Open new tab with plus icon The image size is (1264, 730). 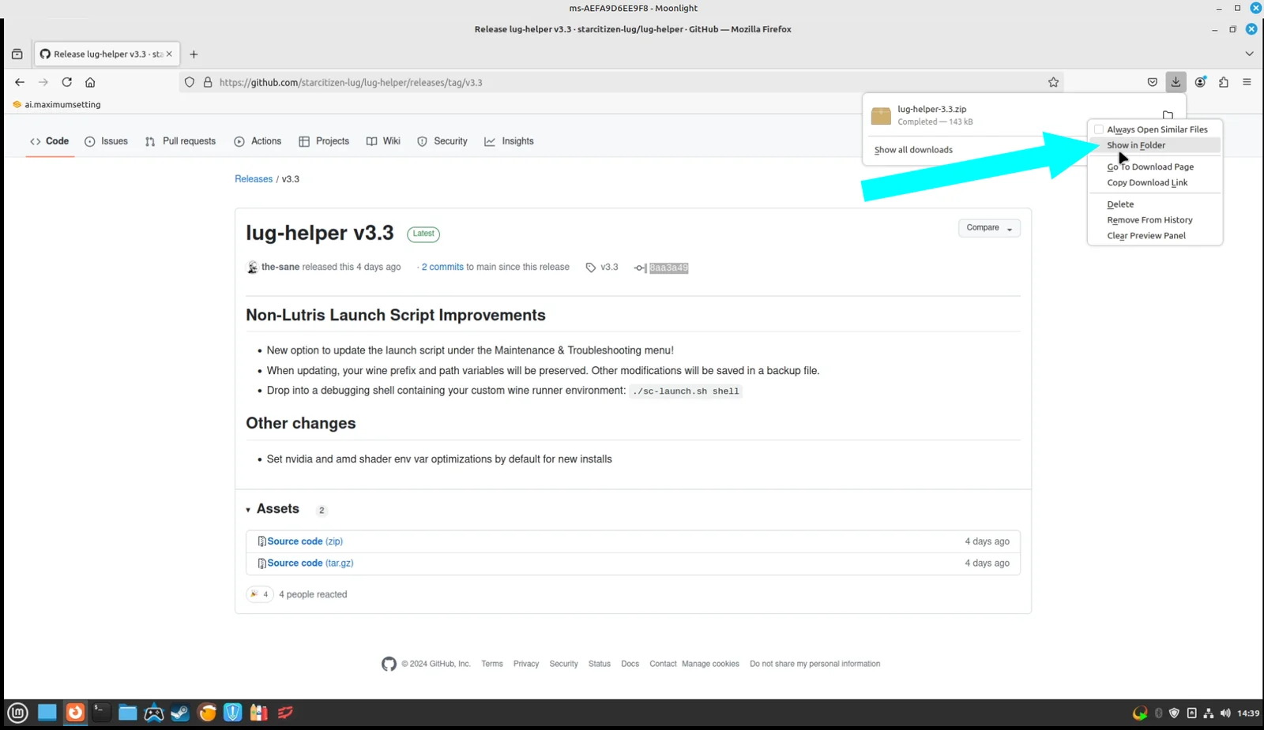(194, 54)
